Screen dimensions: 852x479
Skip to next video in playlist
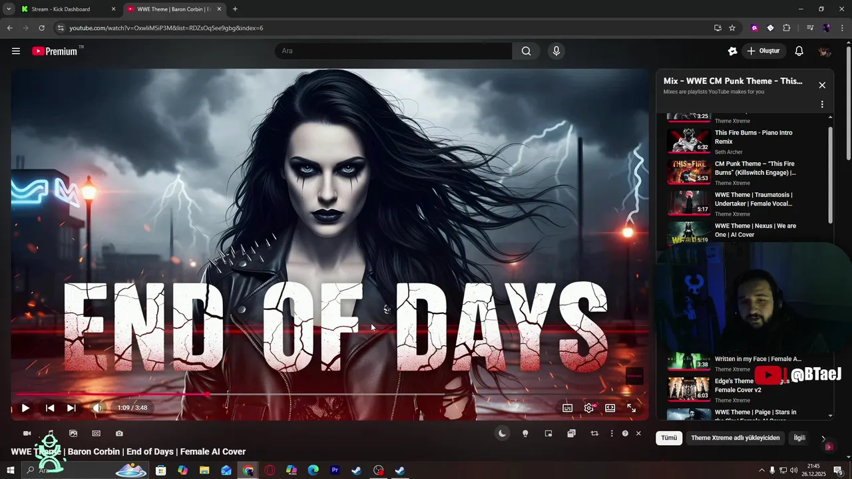point(71,408)
